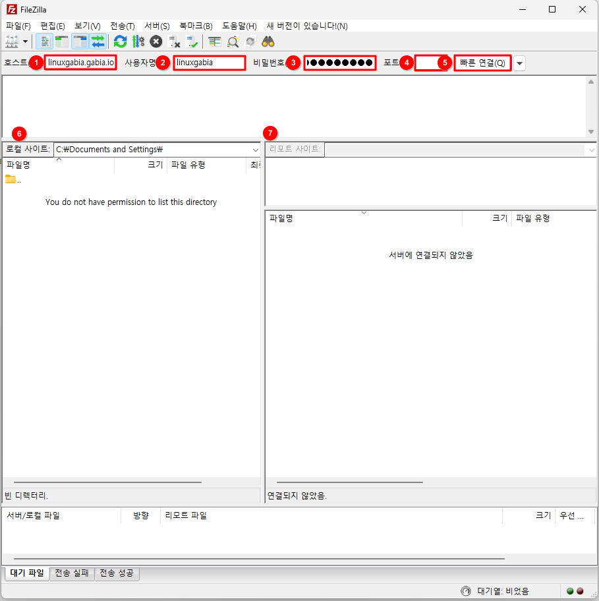Toggle local directory tree view
The image size is (599, 601).
[62, 42]
